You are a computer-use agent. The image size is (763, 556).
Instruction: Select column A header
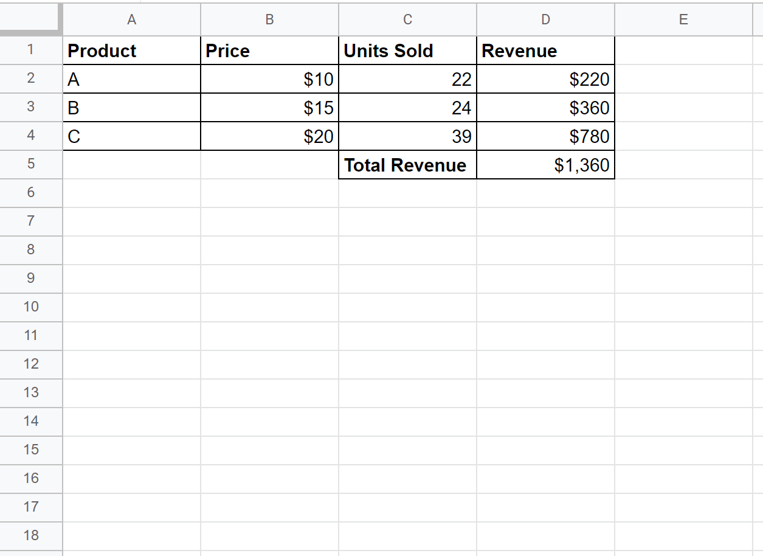point(131,19)
